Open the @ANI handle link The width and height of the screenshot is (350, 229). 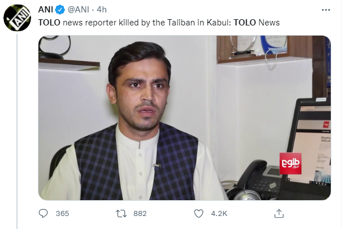[78, 10]
